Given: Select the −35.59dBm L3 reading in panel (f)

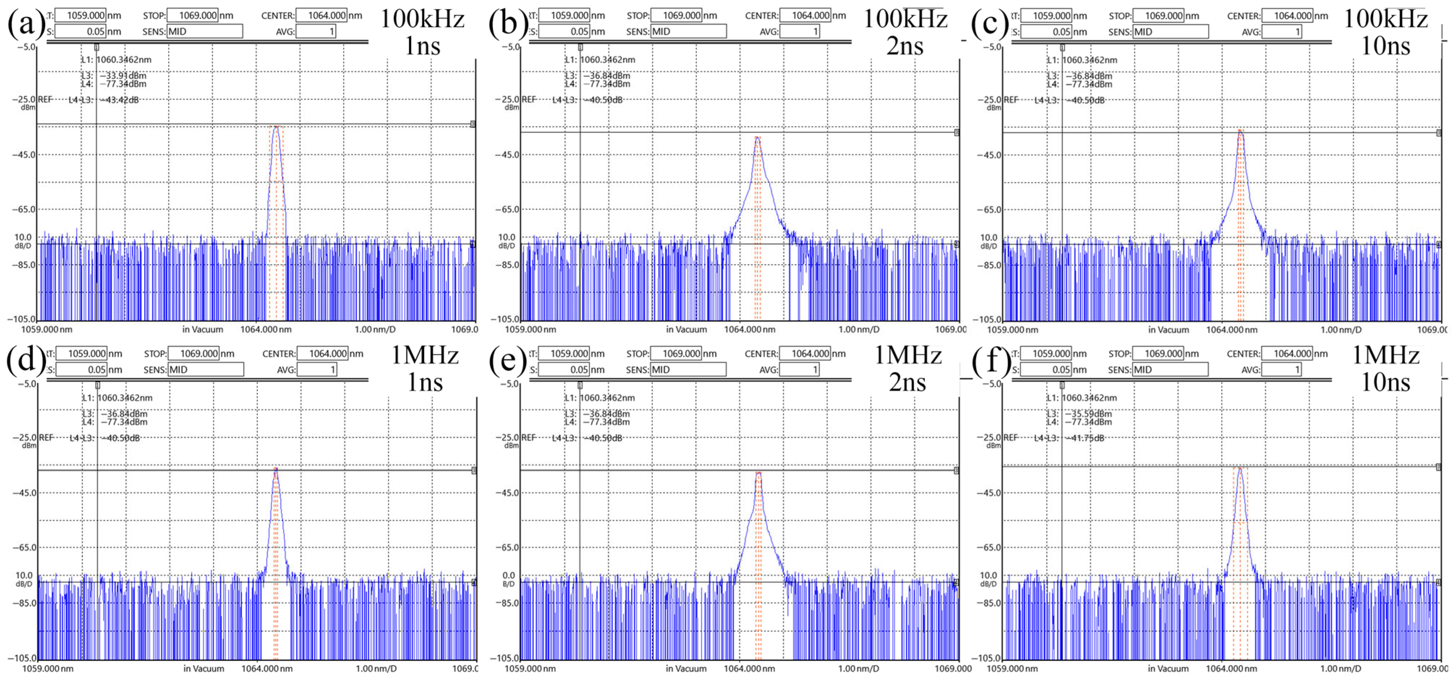Looking at the screenshot, I should 1088,414.
